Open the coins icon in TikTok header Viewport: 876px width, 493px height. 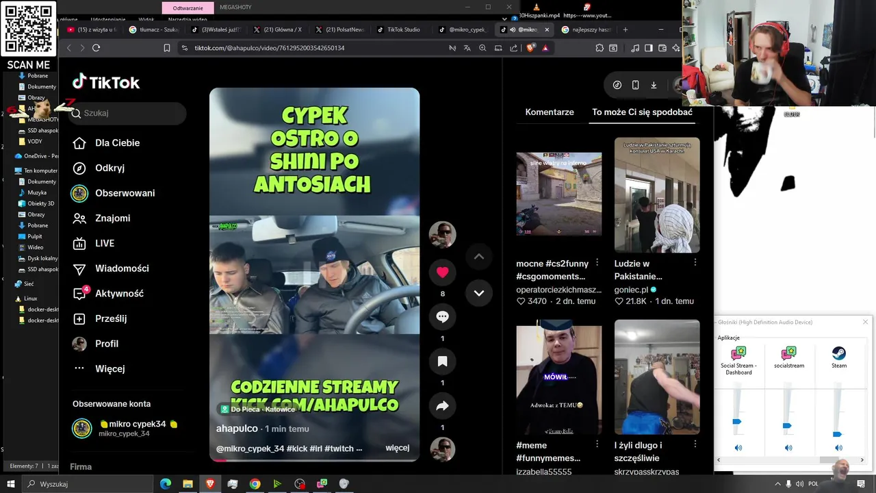[617, 85]
